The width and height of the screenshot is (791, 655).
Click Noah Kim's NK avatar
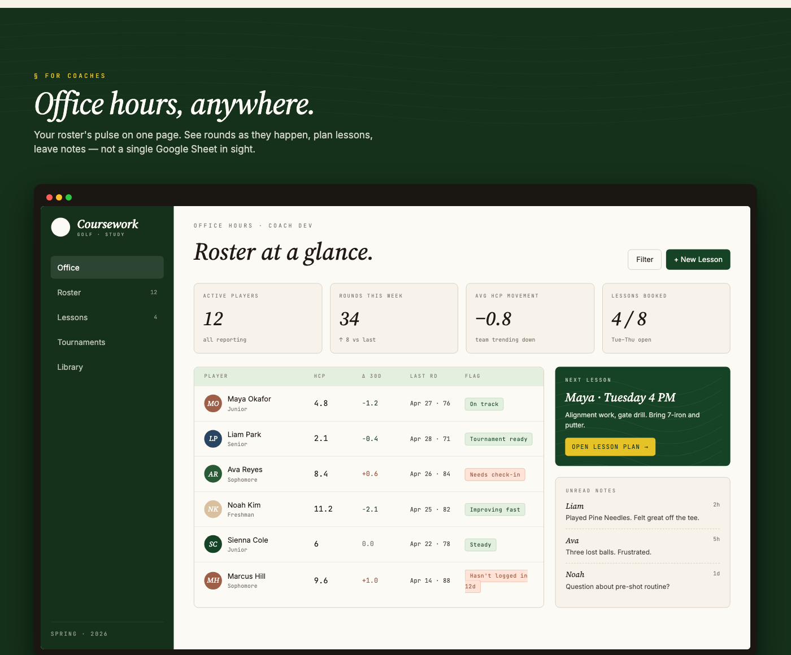coord(213,509)
